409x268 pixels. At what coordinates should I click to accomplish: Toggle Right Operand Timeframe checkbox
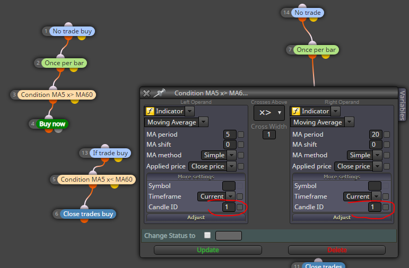(386, 196)
